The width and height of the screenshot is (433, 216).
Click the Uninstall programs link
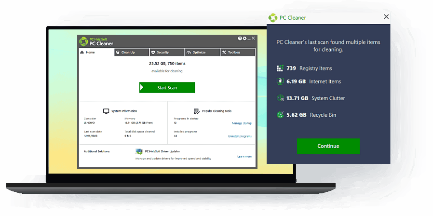(240, 136)
